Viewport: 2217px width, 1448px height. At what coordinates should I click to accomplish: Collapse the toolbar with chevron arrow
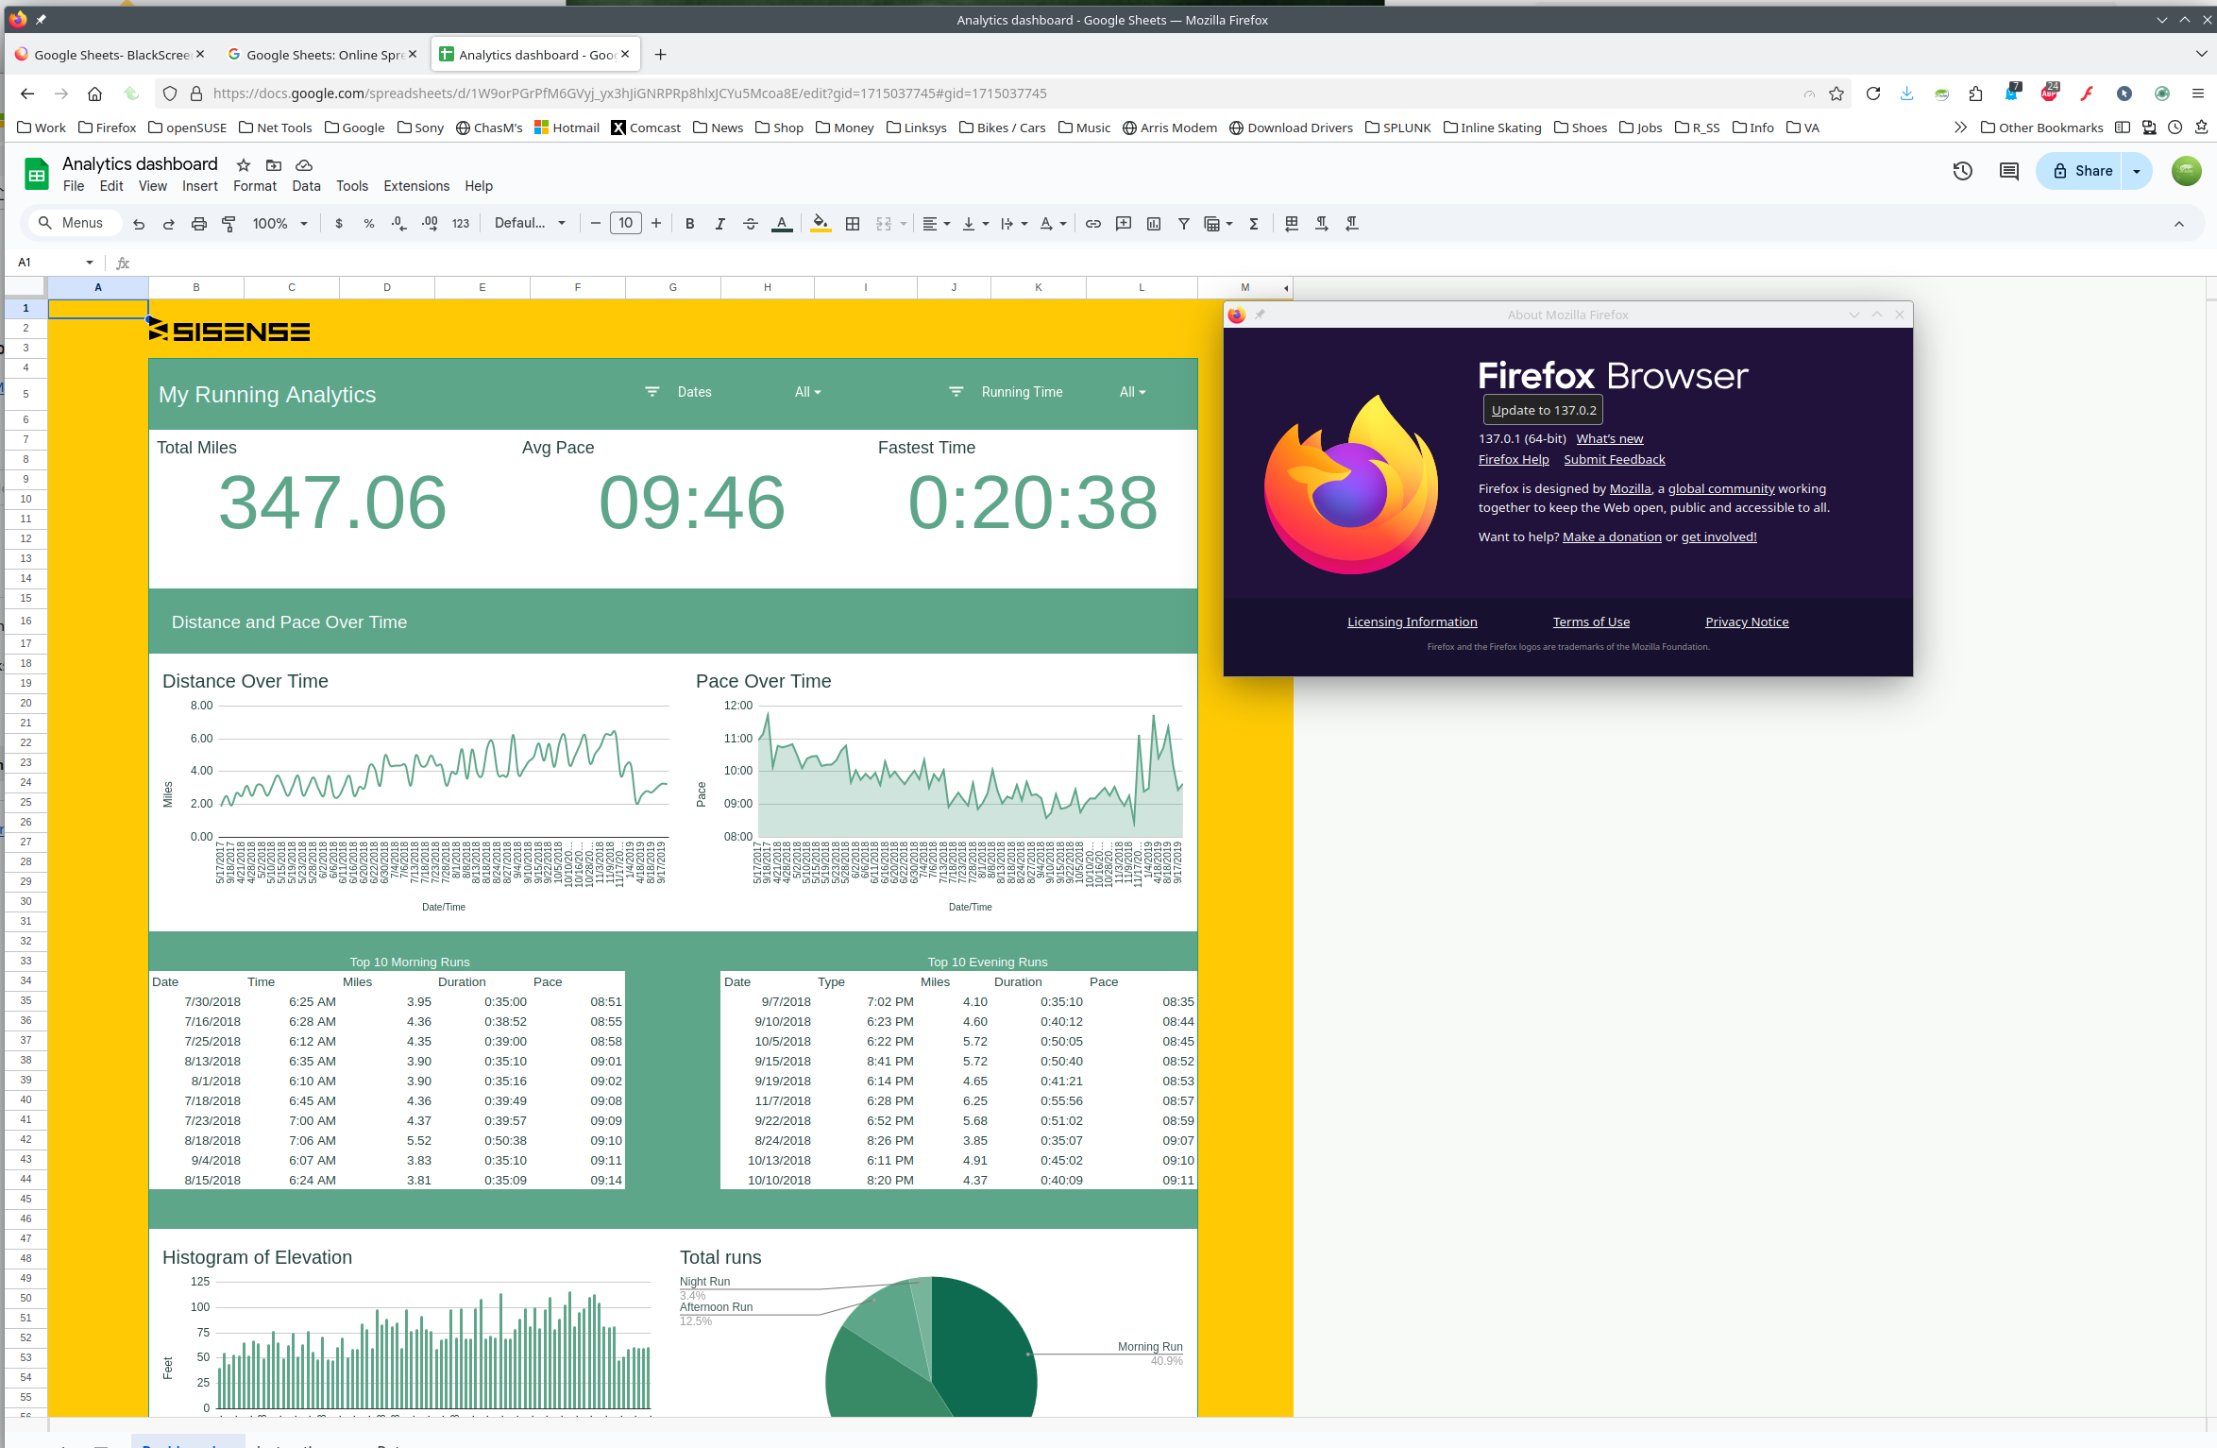2179,224
